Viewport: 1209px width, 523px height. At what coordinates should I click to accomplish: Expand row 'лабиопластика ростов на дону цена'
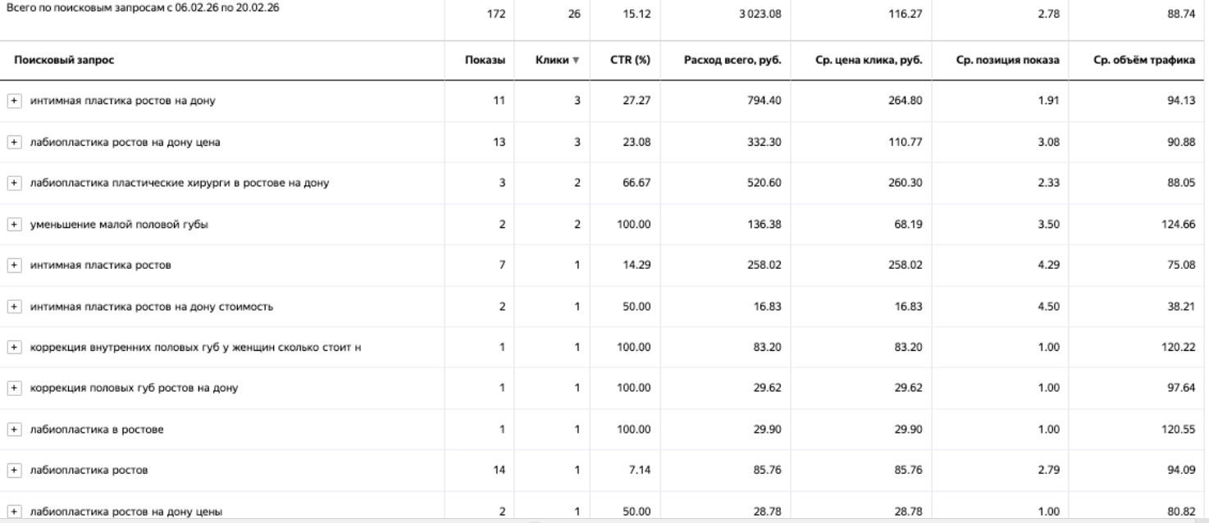pyautogui.click(x=13, y=142)
